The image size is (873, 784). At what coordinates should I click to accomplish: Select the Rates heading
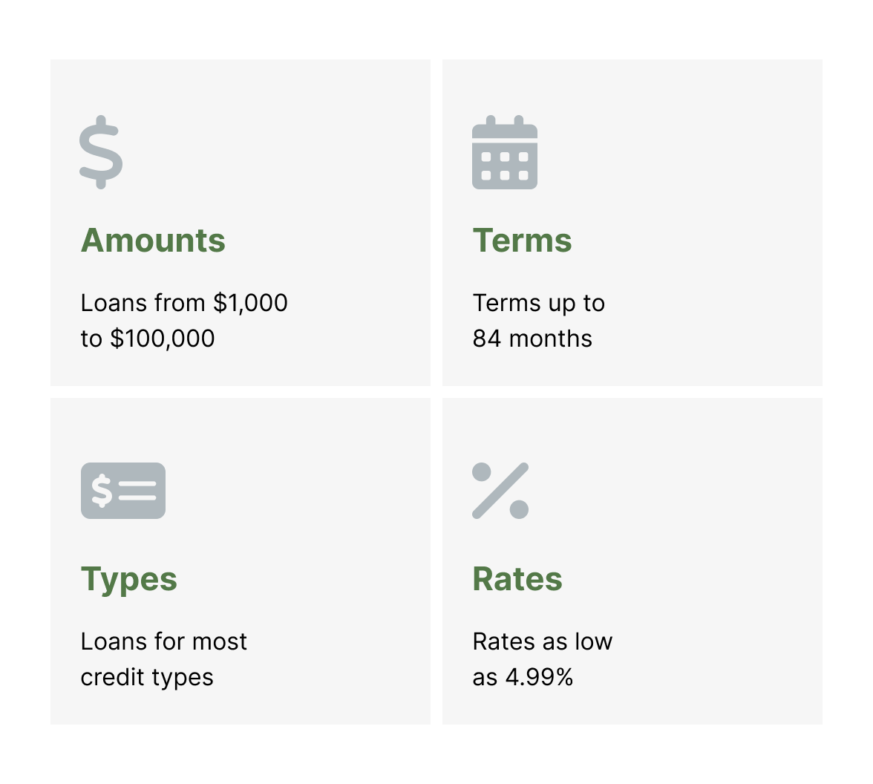[x=517, y=579]
